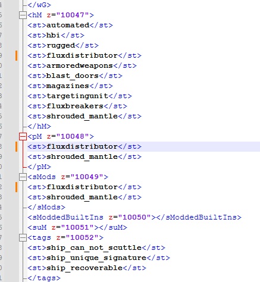Click the line containing hbi

click(x=56, y=35)
